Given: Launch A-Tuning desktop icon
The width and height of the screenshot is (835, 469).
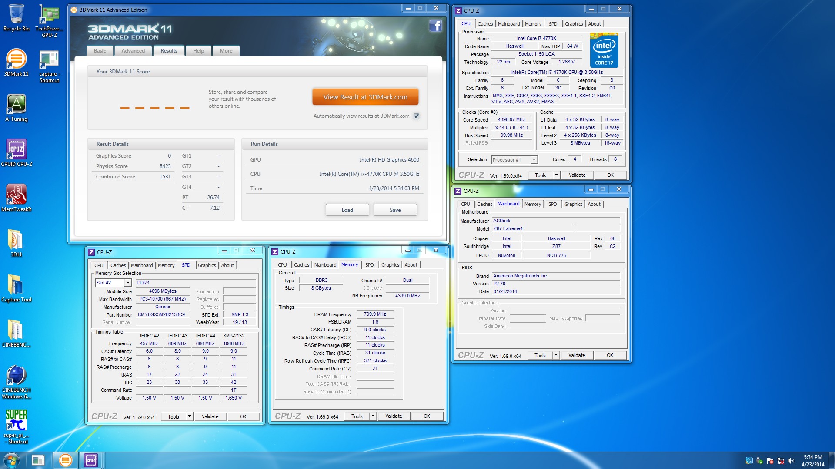Looking at the screenshot, I should pos(16,108).
